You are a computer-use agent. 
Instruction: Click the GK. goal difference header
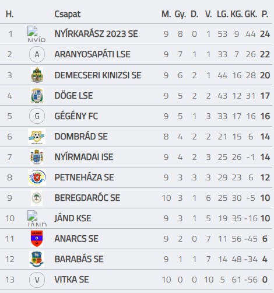point(251,14)
